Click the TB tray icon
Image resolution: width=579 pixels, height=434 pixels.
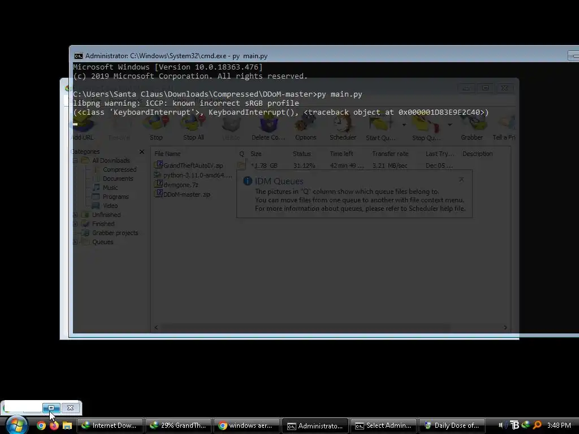515,426
